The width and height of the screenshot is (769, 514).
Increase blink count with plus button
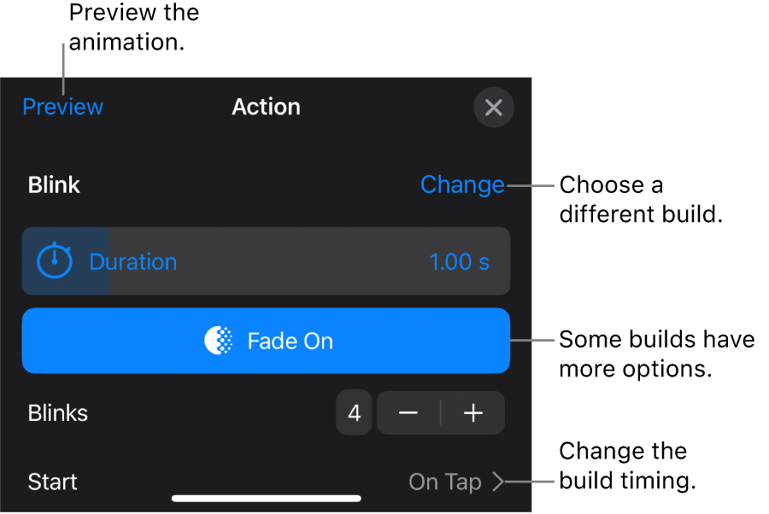coord(473,413)
